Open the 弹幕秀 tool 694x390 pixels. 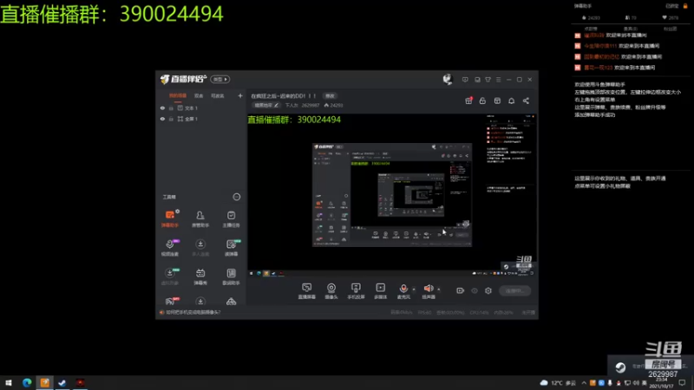[x=200, y=276]
